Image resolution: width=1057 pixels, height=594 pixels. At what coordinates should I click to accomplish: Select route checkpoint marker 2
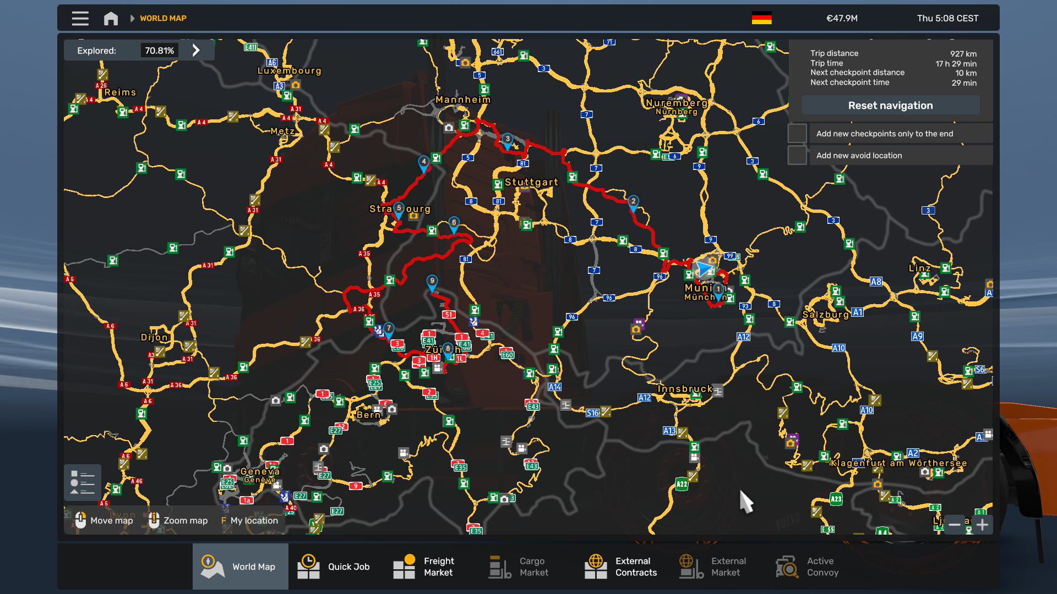pyautogui.click(x=633, y=202)
